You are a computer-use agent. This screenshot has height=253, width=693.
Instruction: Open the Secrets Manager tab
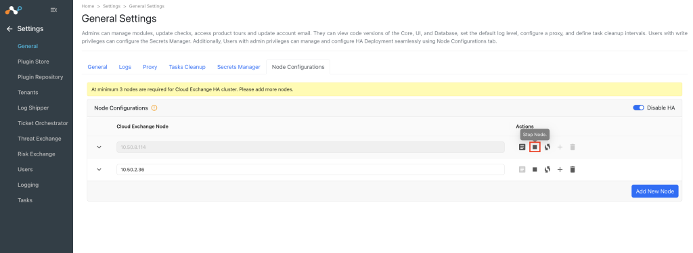coord(239,67)
